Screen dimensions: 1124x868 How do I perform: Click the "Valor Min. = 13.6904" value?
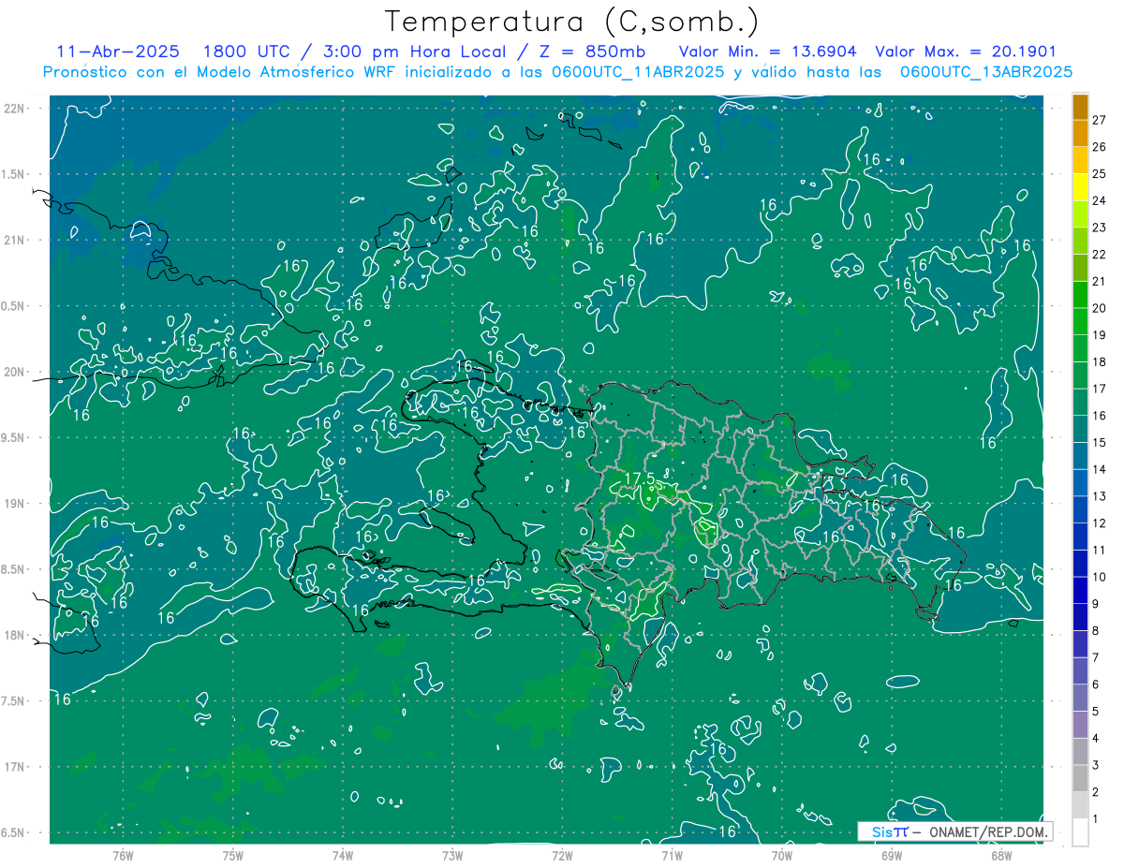766,51
